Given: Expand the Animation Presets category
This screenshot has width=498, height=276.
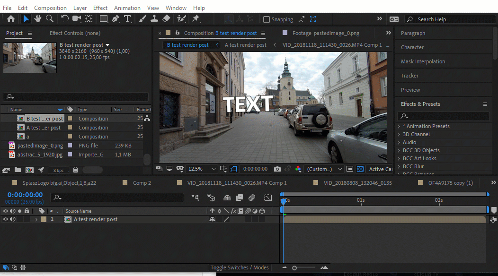Looking at the screenshot, I should tap(399, 126).
